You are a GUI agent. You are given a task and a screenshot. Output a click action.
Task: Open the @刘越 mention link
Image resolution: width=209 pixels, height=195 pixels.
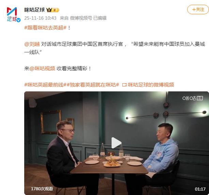coord(32,44)
